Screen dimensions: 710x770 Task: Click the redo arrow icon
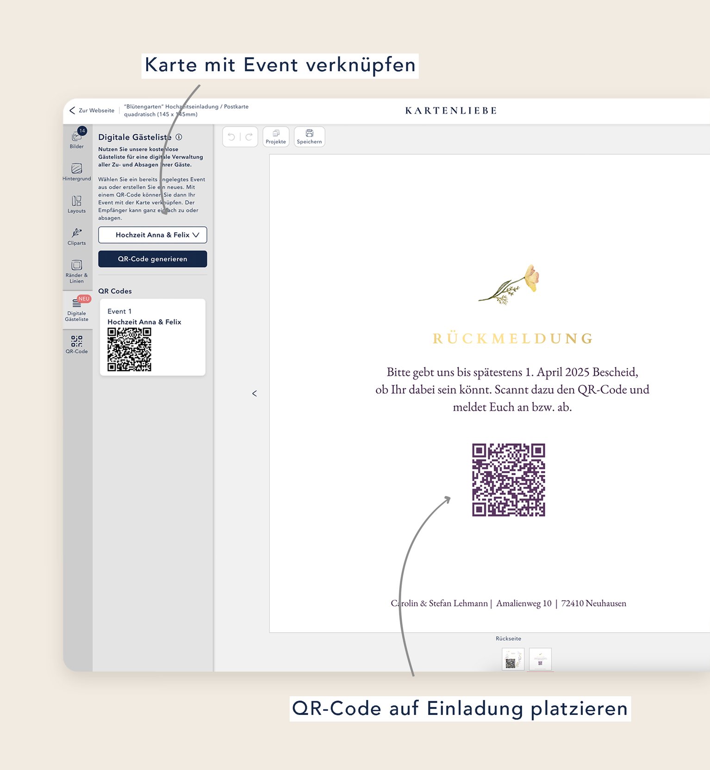click(x=249, y=137)
